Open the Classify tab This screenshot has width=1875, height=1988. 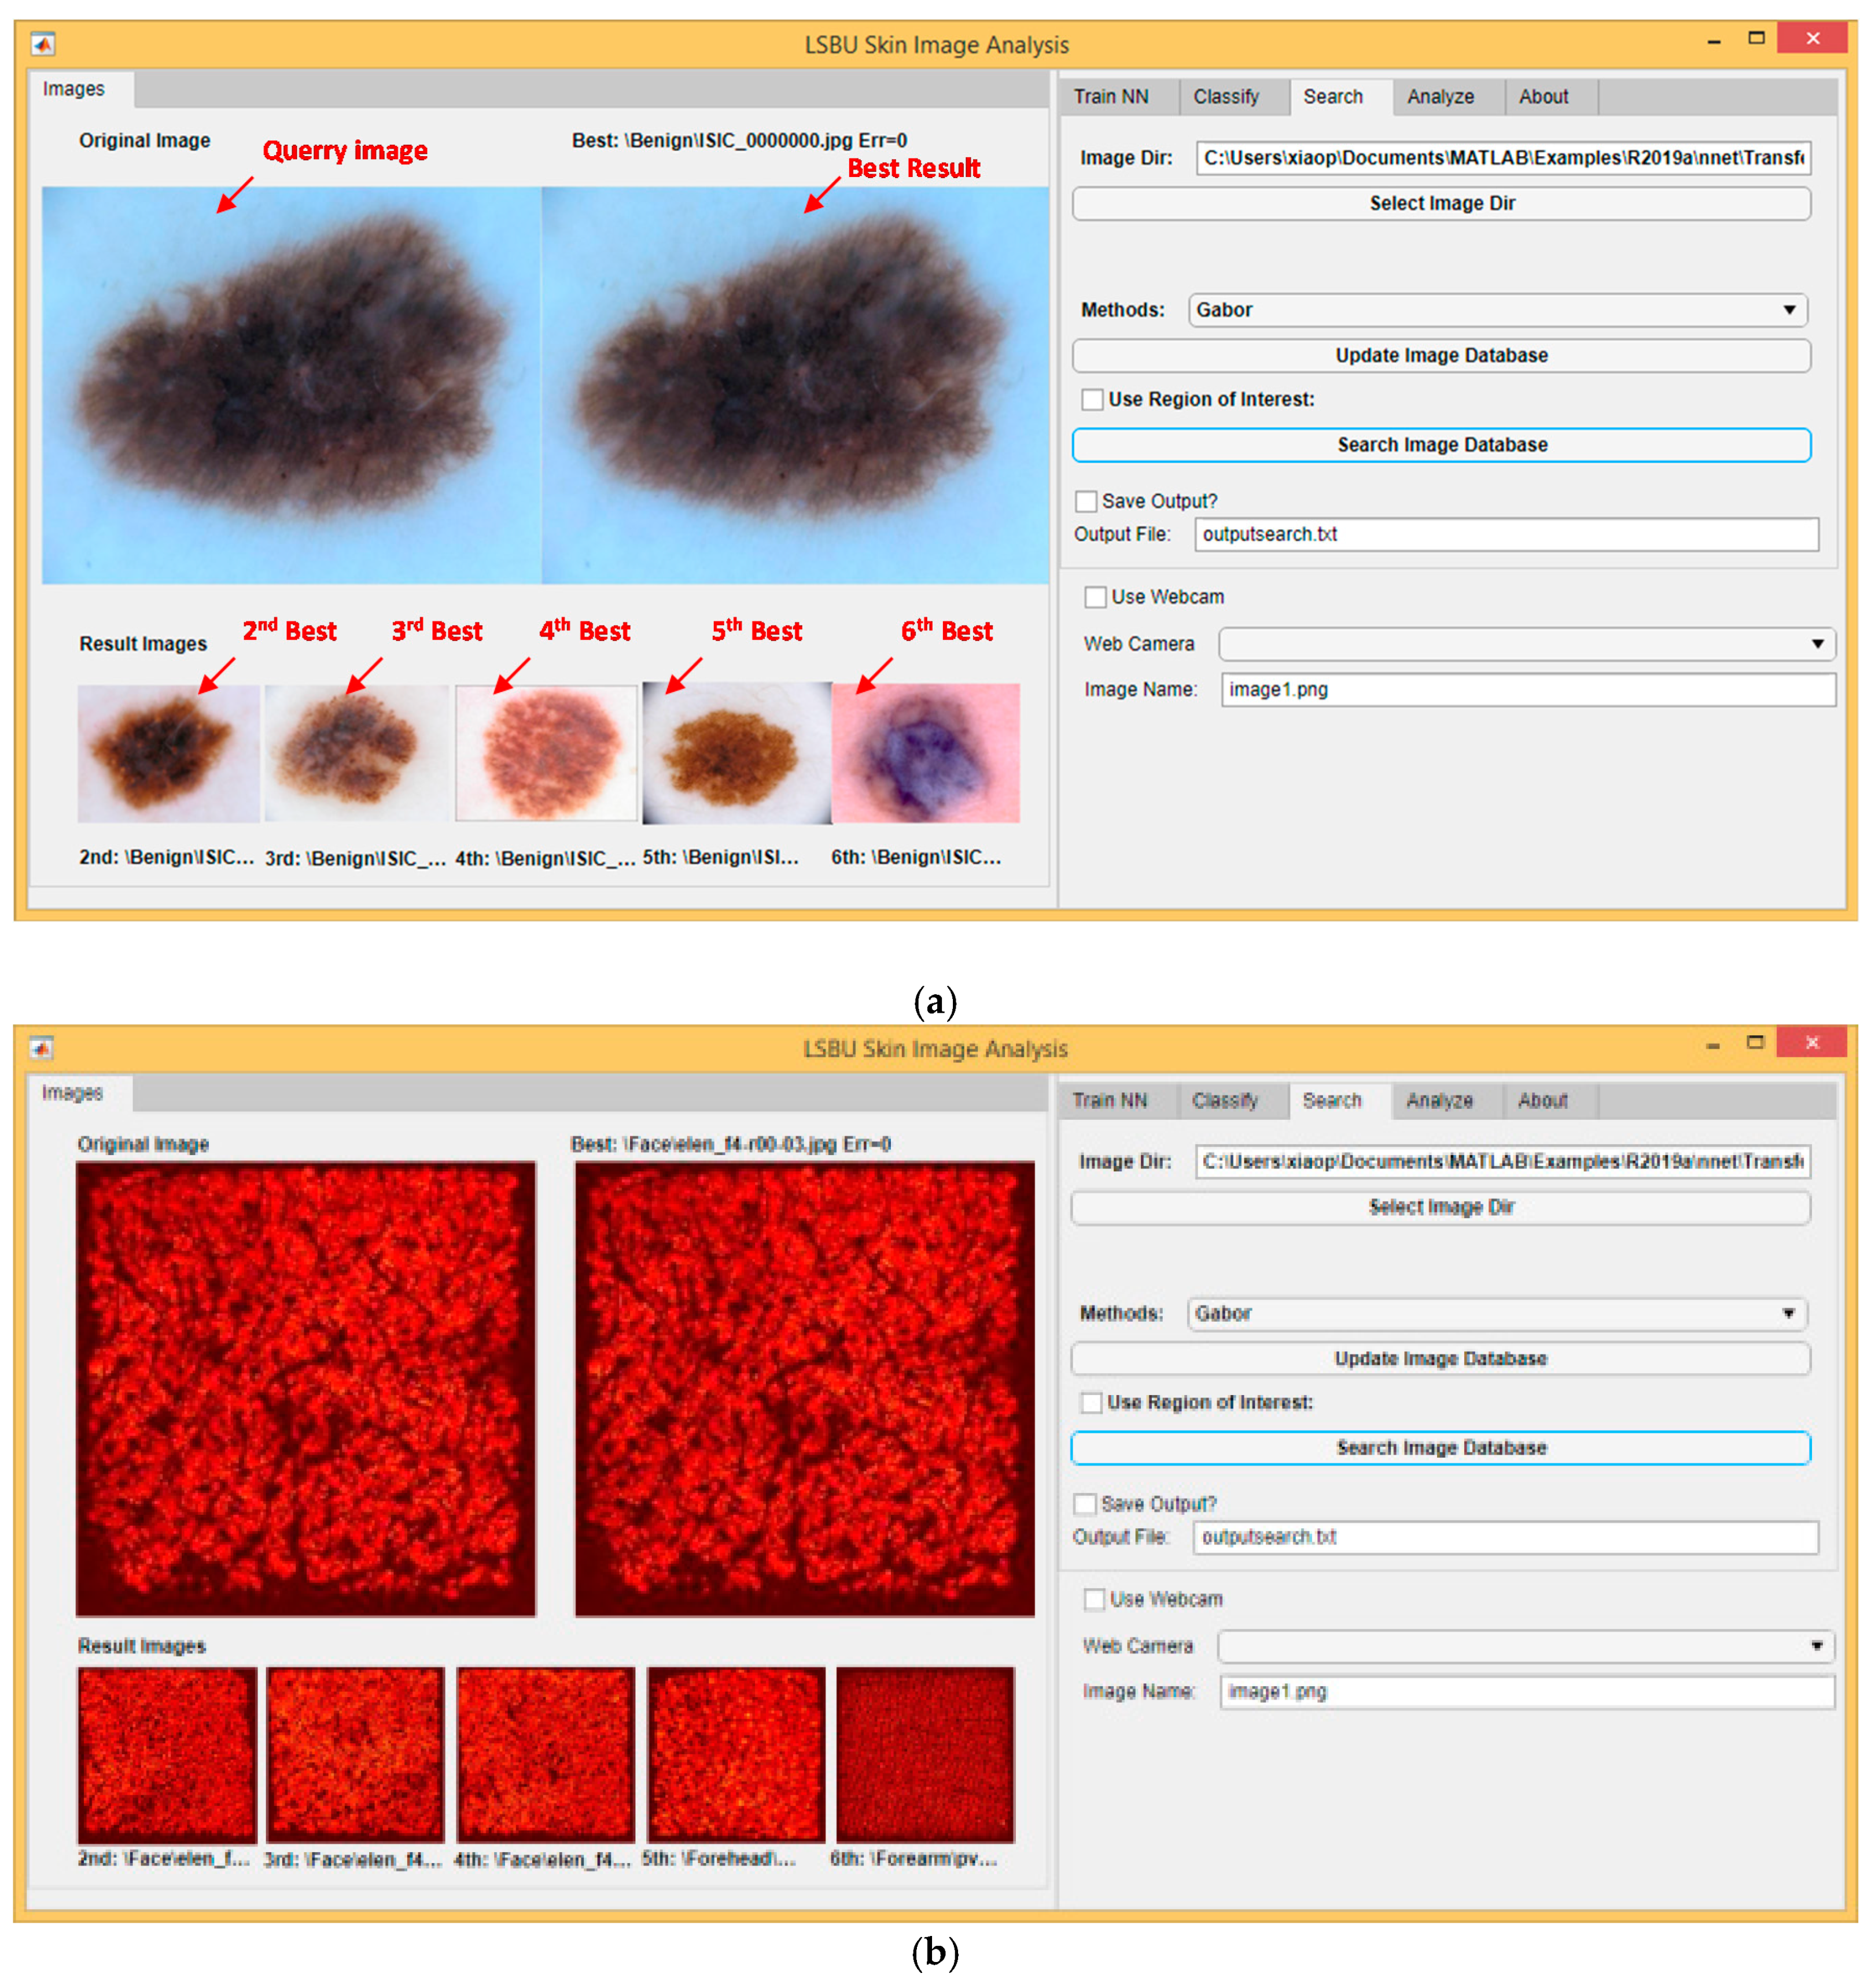point(1228,97)
